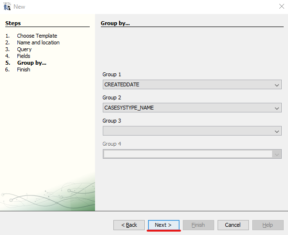Expand the Group 3 dropdown arrow
288x235 pixels.
point(276,131)
